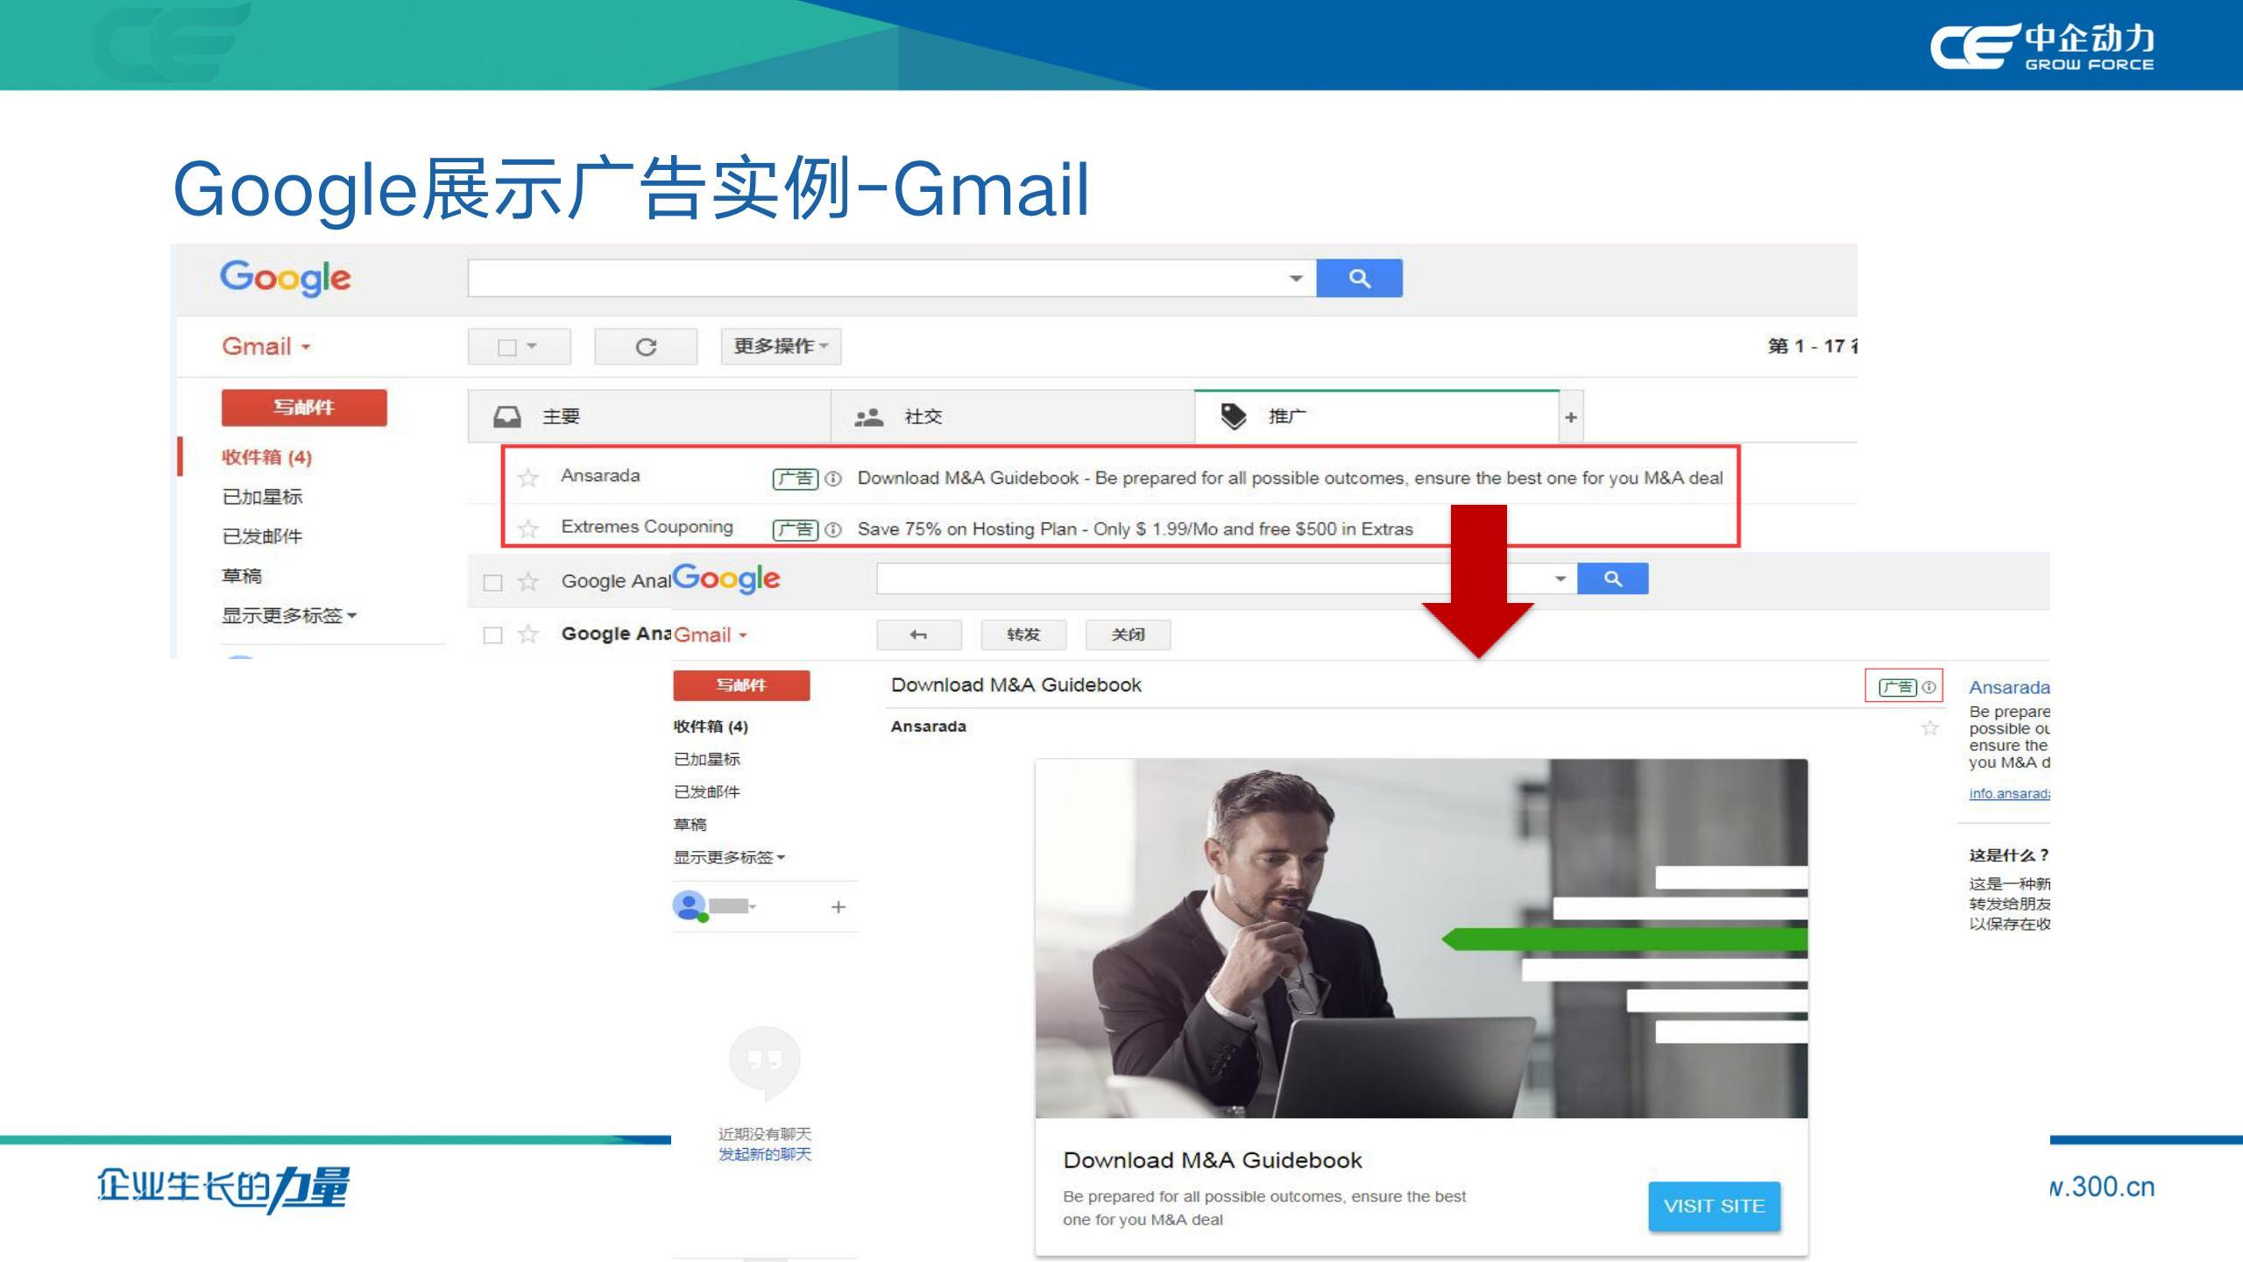Open the 更多操作 dropdown menu
Image resolution: width=2243 pixels, height=1262 pixels.
tap(781, 346)
